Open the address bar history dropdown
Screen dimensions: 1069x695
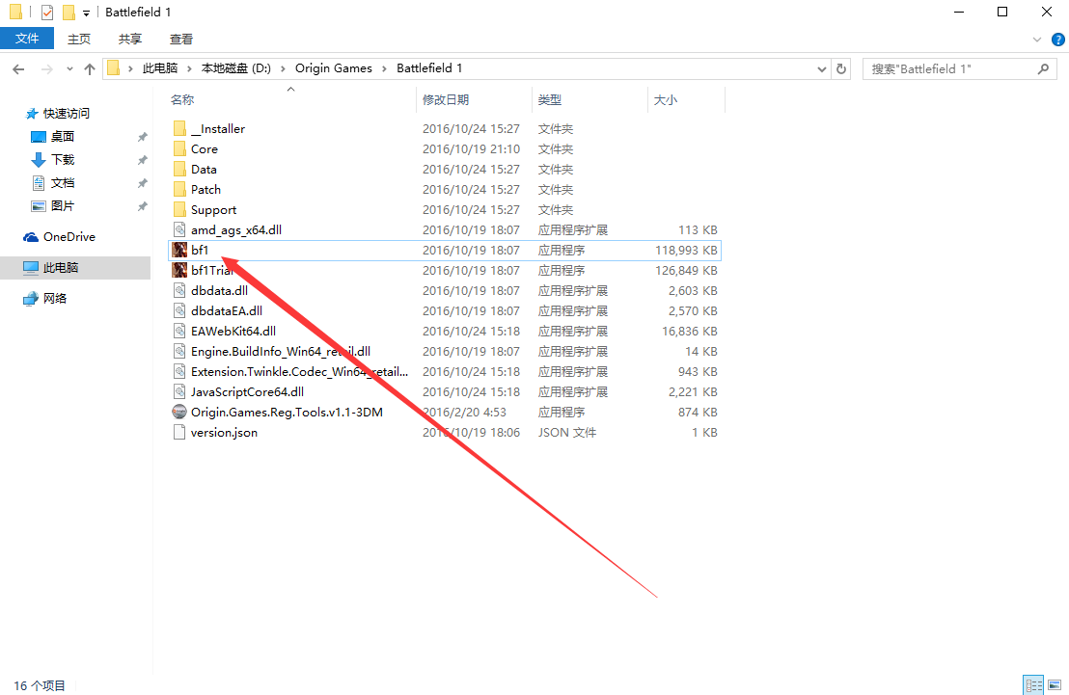(x=821, y=69)
